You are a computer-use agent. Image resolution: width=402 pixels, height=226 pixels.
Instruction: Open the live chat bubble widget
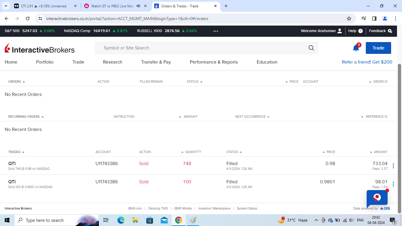point(377,198)
